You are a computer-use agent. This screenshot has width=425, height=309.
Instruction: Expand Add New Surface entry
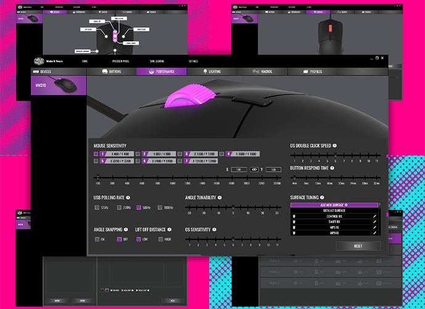click(x=334, y=205)
